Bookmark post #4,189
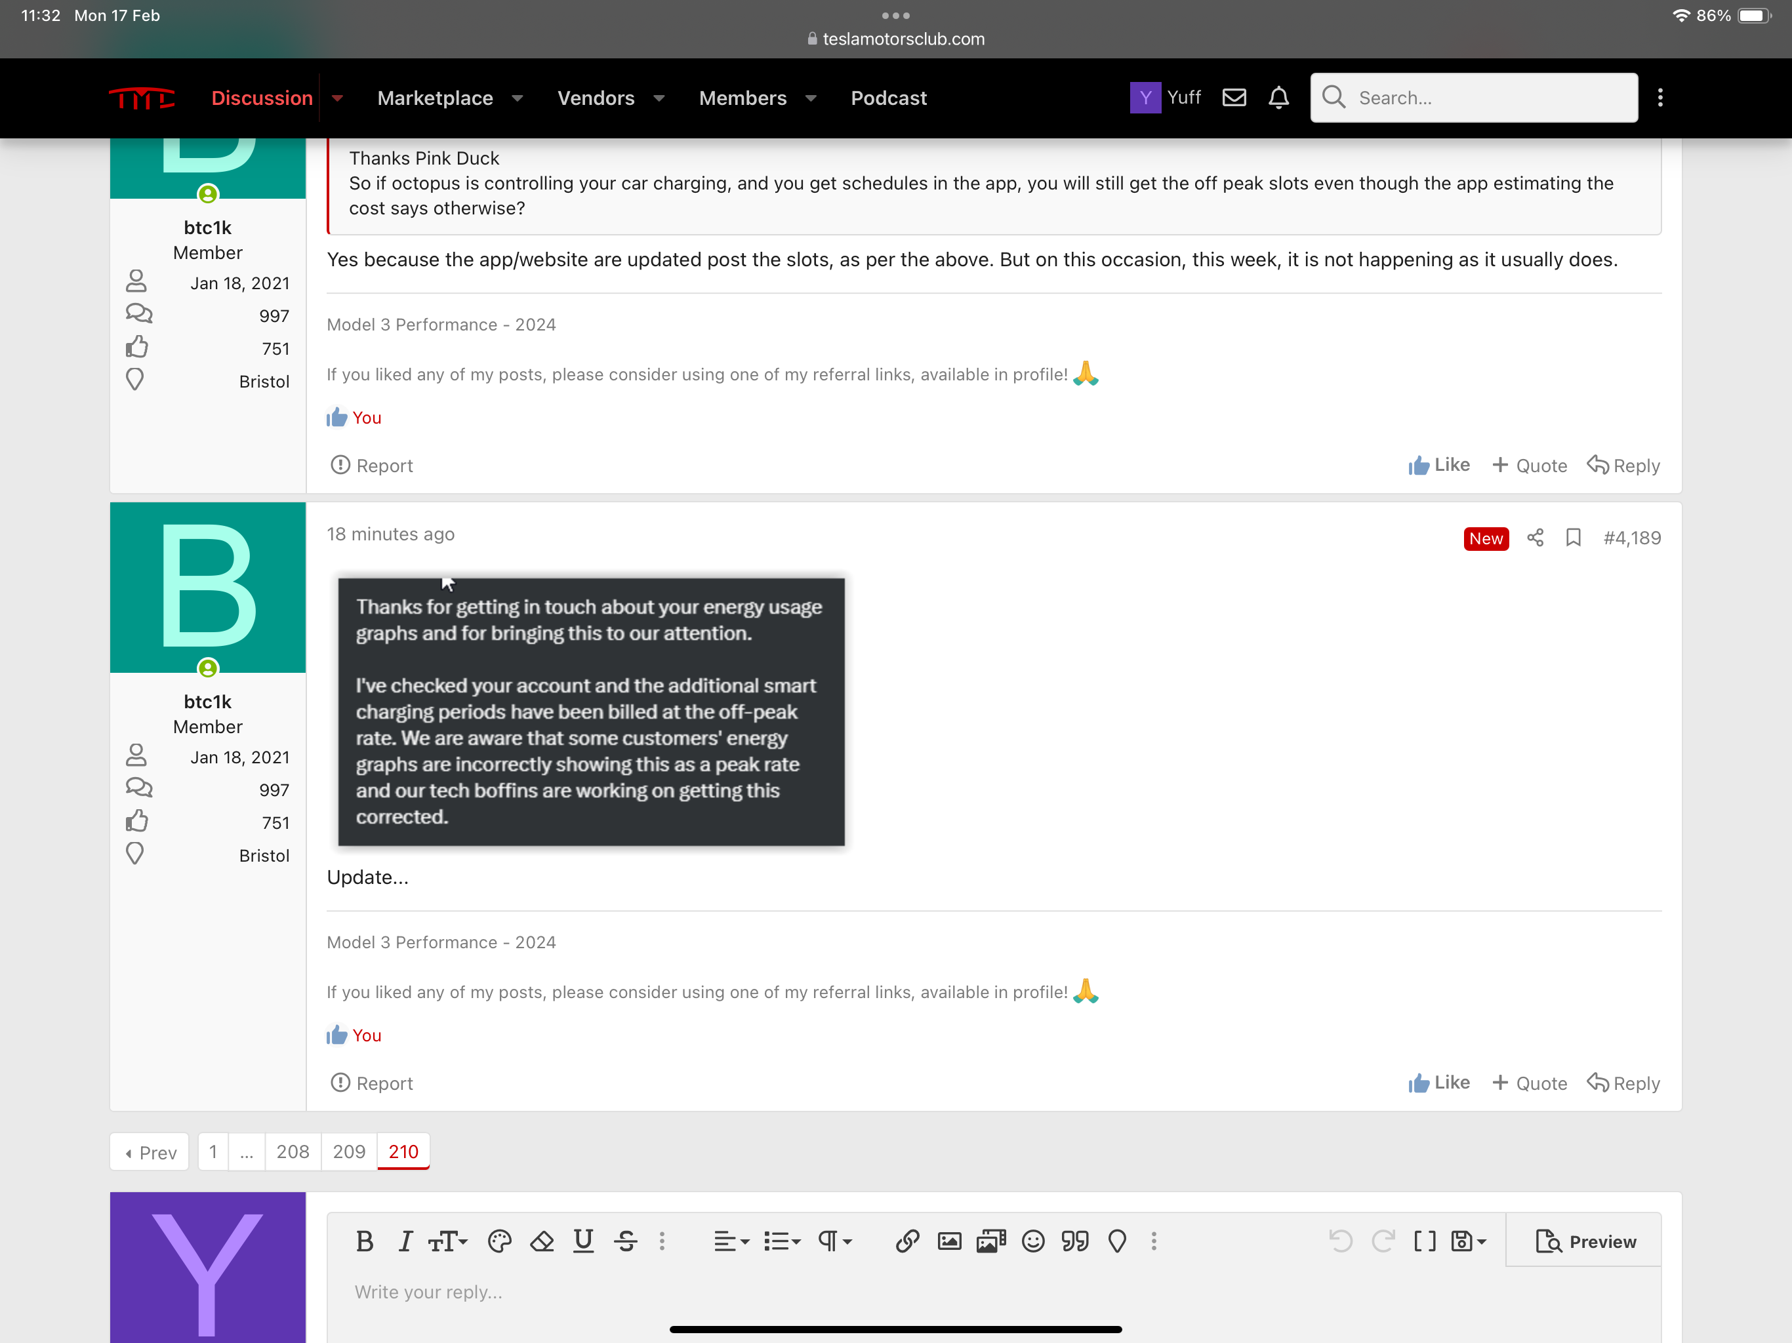This screenshot has width=1792, height=1343. (x=1574, y=538)
